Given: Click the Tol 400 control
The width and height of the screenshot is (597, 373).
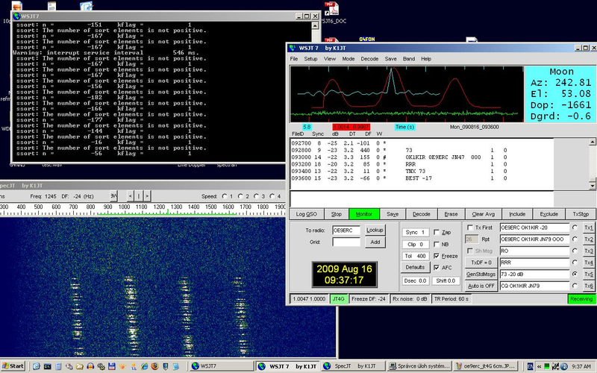Looking at the screenshot, I should 416,256.
